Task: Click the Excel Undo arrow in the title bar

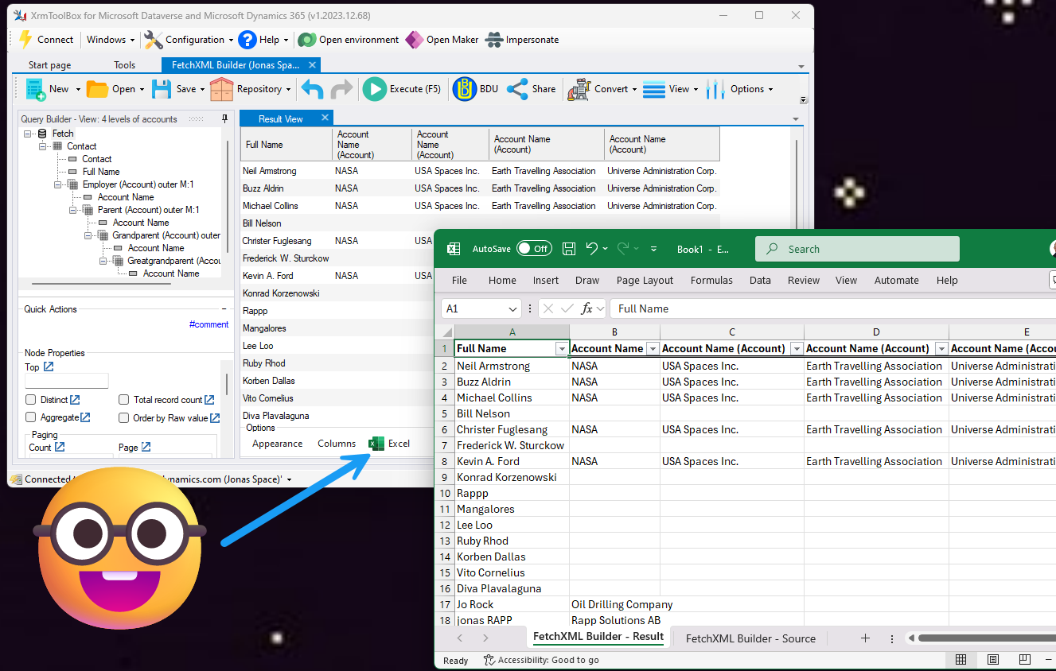Action: 591,249
